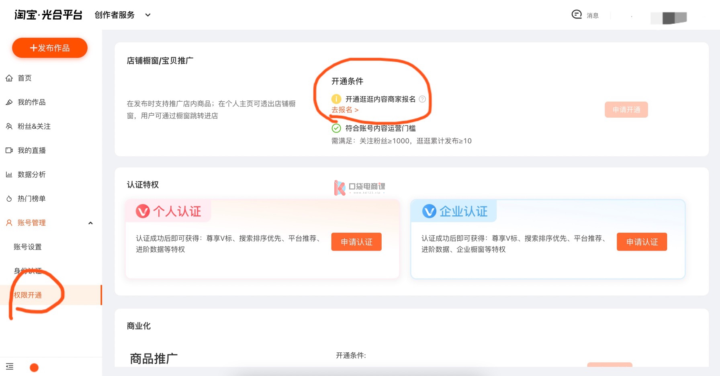Open 粉丝&关注 in the sidebar
The width and height of the screenshot is (720, 376).
tap(34, 126)
